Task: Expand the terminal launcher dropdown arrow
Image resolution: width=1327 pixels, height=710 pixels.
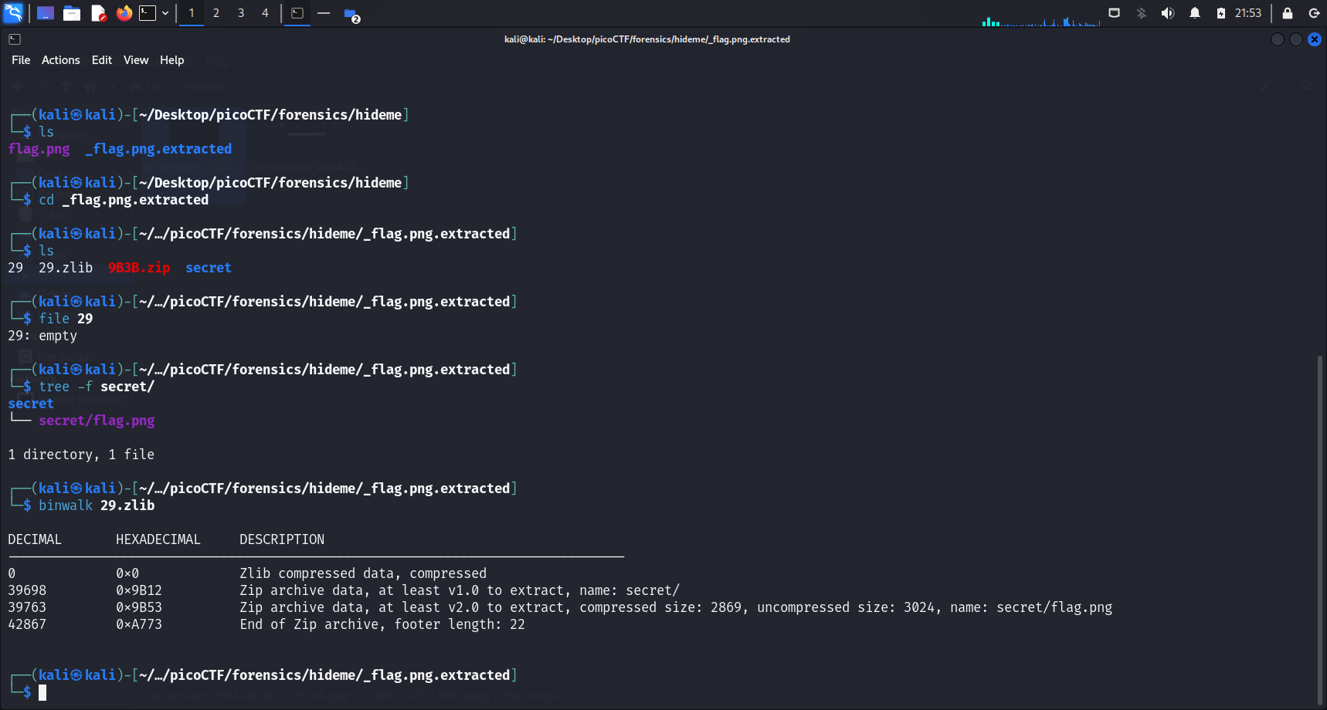Action: point(165,13)
